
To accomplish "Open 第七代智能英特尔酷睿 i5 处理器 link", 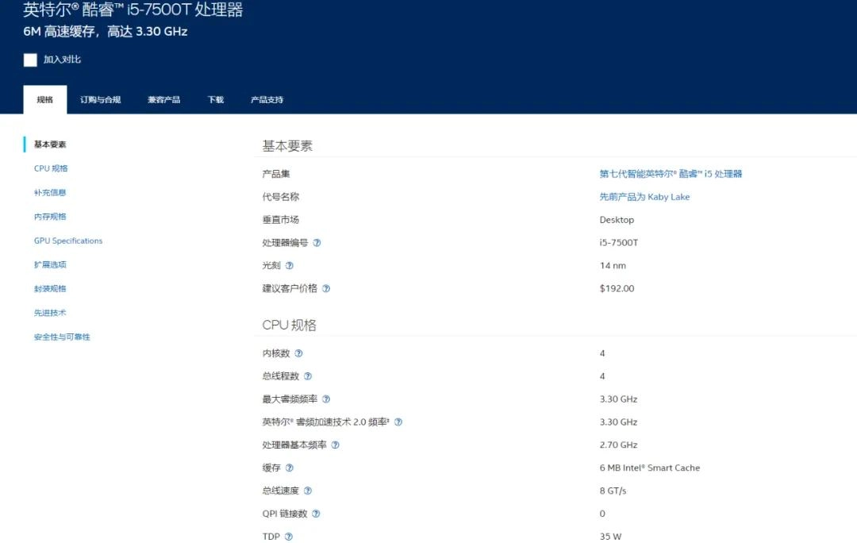I will coord(671,174).
